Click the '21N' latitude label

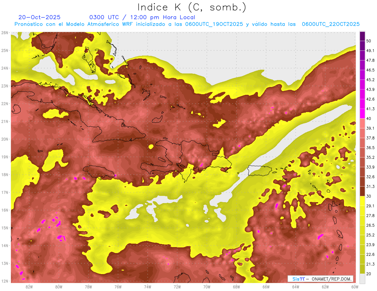tap(5, 121)
